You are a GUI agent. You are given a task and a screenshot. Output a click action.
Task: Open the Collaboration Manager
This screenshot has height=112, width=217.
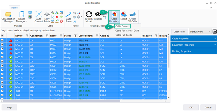(8, 17)
